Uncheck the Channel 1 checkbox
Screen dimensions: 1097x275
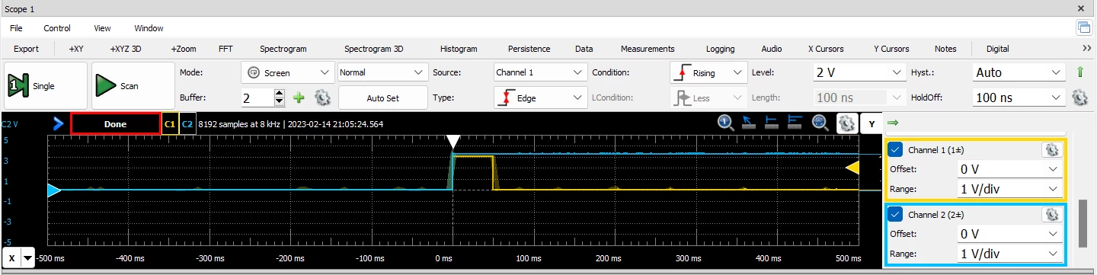pyautogui.click(x=896, y=150)
